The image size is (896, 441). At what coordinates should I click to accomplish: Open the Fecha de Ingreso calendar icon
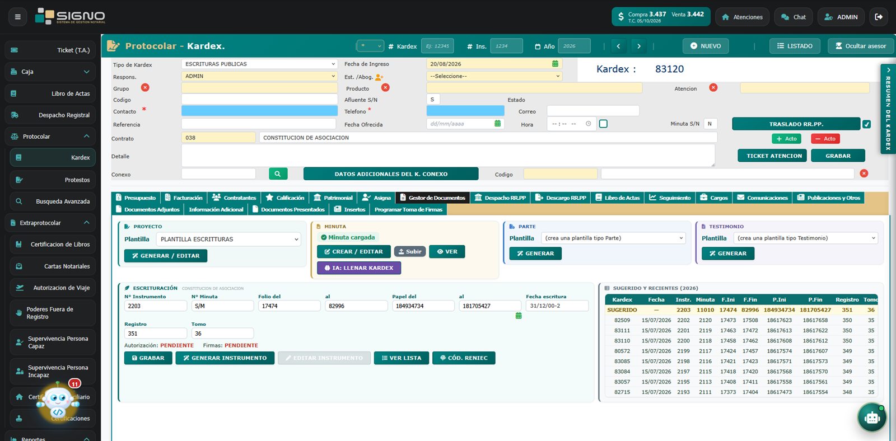555,64
